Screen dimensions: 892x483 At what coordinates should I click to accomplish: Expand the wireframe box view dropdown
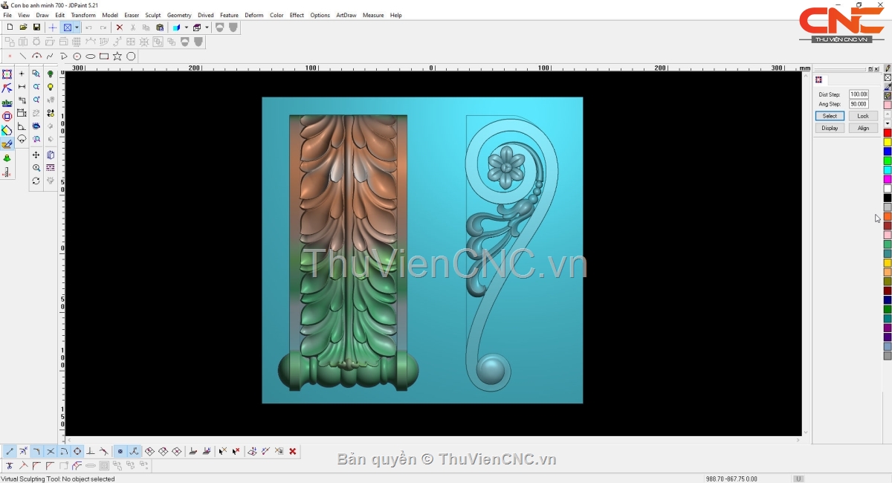coord(206,27)
